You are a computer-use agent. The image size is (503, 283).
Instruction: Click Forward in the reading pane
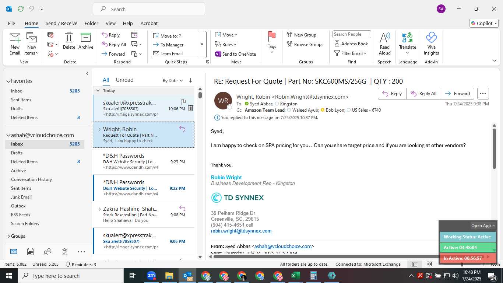(457, 94)
